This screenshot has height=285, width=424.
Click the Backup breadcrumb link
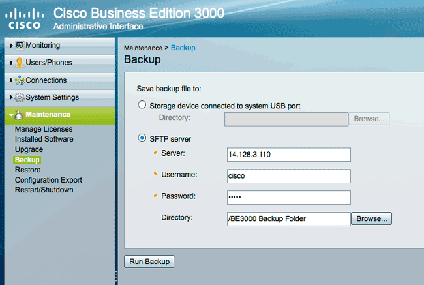coord(183,48)
